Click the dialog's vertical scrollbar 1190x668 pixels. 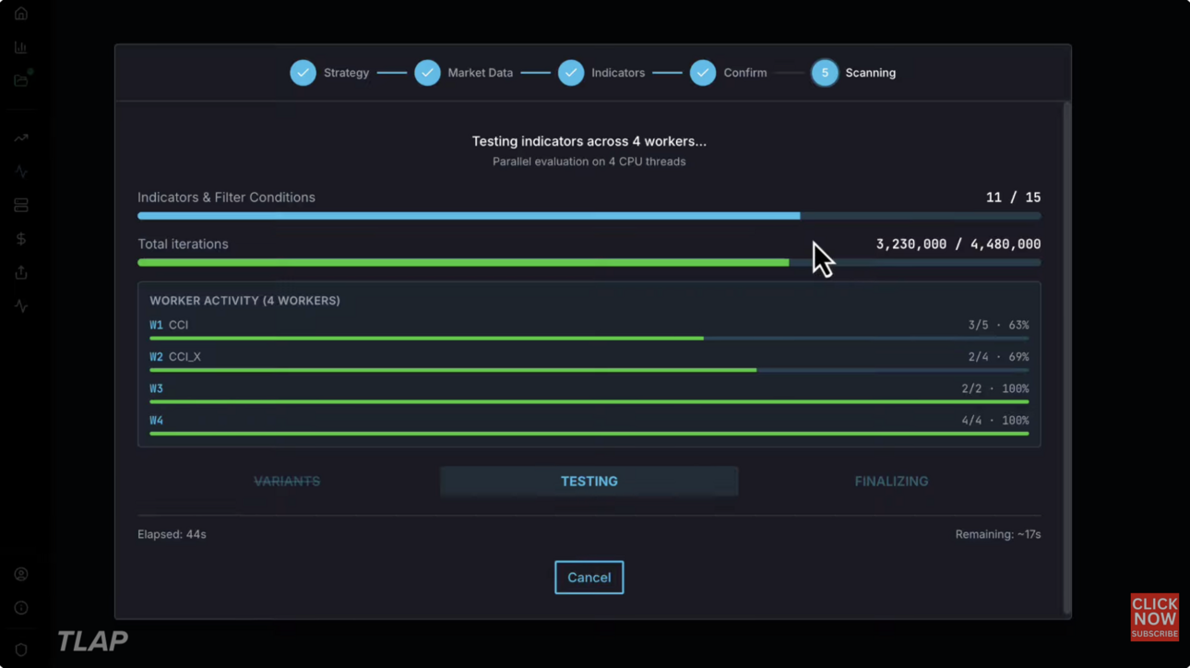(1066, 358)
